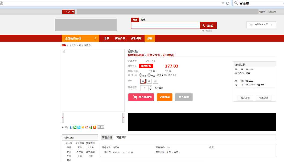This screenshot has width=284, height=162.
Task: Click the 加入购物车 button
Action: (x=141, y=97)
